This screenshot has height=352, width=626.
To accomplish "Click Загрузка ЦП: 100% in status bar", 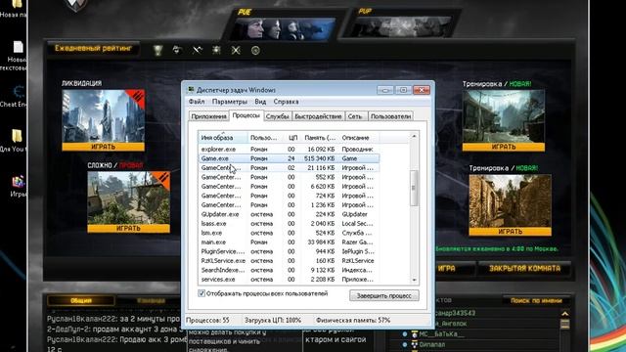I will click(x=273, y=320).
